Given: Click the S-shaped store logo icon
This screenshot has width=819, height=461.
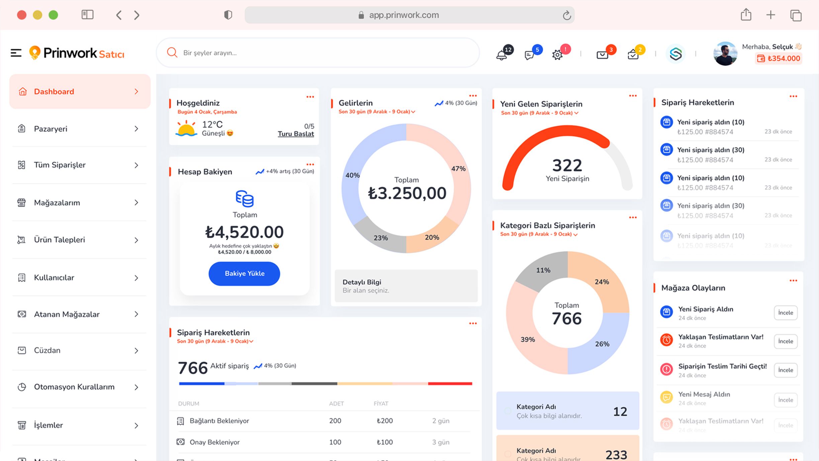Looking at the screenshot, I should 675,54.
